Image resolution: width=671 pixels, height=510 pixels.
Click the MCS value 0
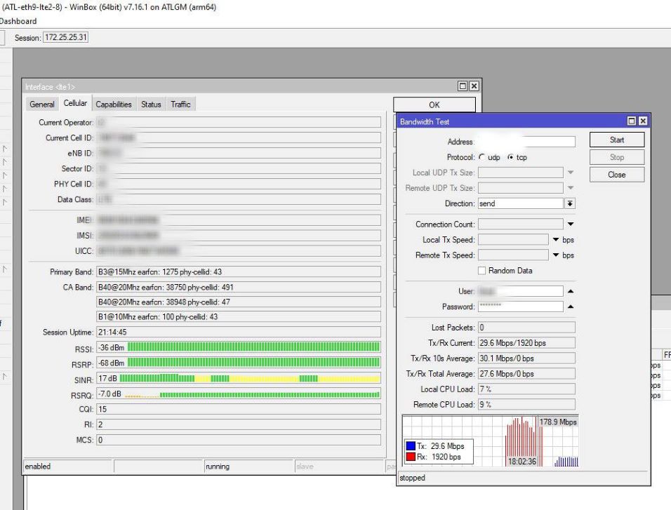(x=239, y=440)
